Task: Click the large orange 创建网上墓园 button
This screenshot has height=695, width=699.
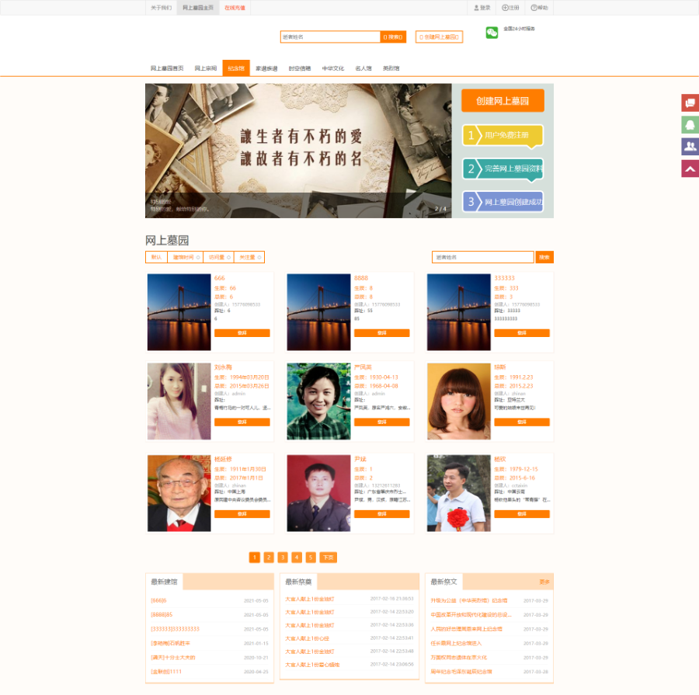Action: pyautogui.click(x=503, y=101)
